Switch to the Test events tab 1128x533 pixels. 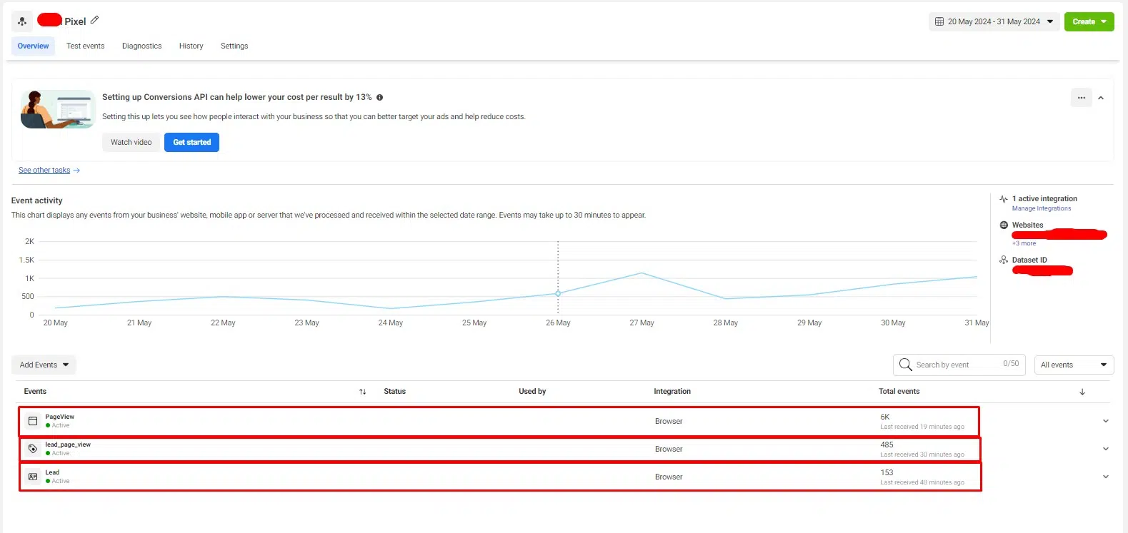click(x=85, y=46)
